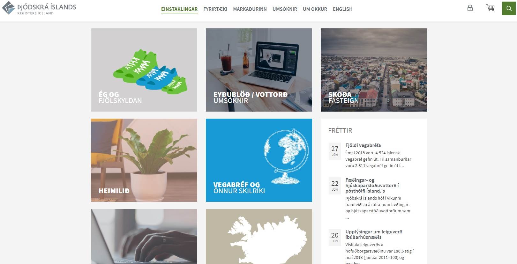Go to the Markaðurinn menu item
This screenshot has width=517, height=264.
point(250,9)
